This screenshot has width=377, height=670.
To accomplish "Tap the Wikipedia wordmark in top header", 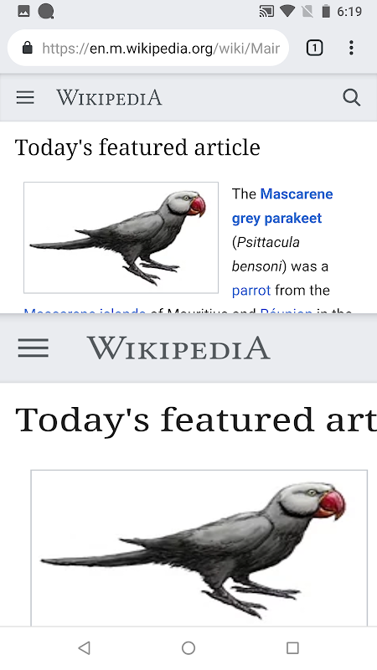I will pos(110,97).
